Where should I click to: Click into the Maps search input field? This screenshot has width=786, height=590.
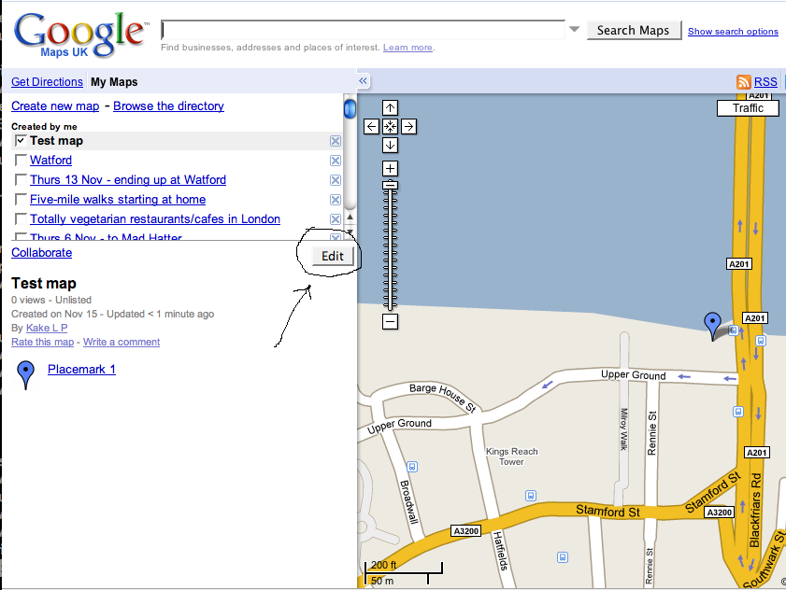coord(364,30)
